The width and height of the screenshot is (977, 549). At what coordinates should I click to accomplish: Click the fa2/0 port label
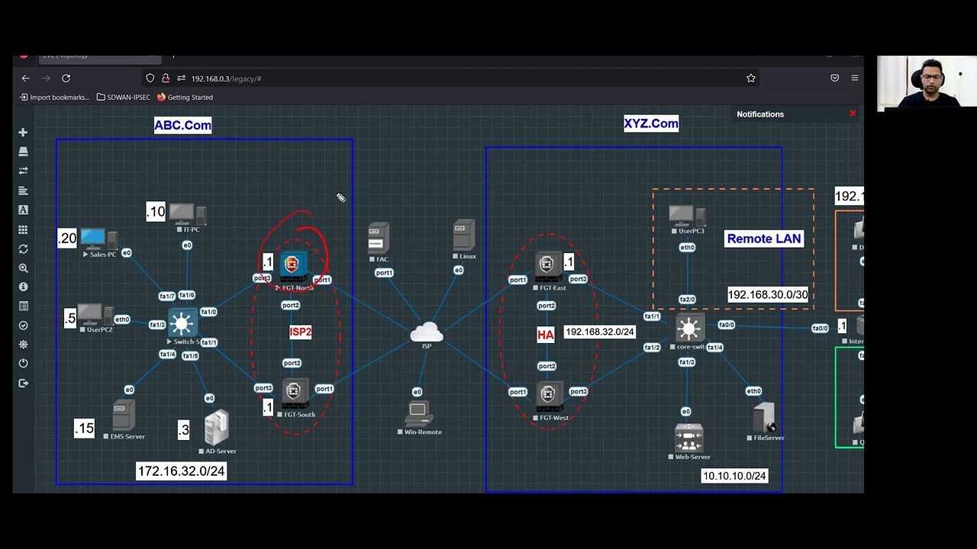coord(687,300)
